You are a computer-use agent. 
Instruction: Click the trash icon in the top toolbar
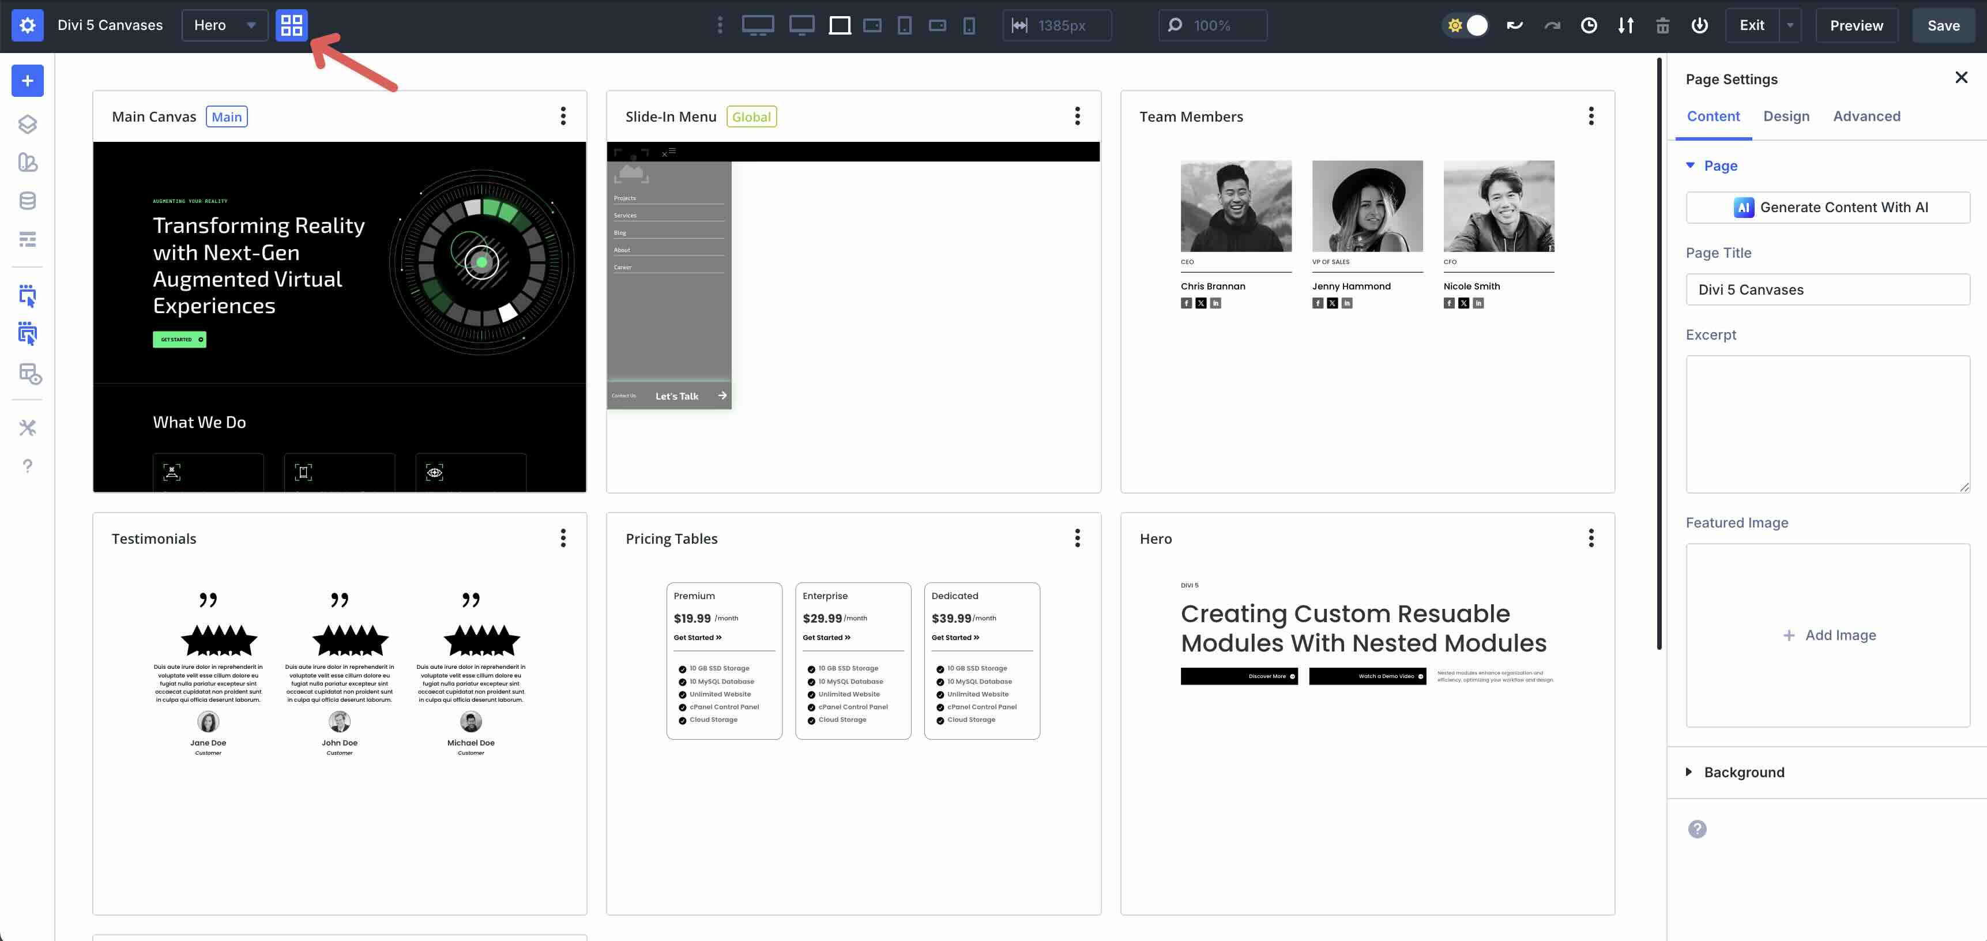pos(1662,25)
